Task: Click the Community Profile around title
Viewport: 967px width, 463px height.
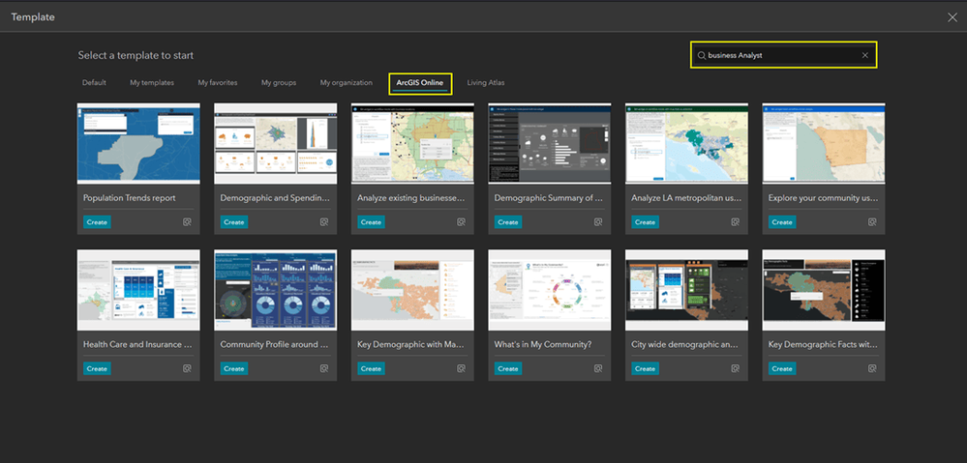Action: click(275, 345)
